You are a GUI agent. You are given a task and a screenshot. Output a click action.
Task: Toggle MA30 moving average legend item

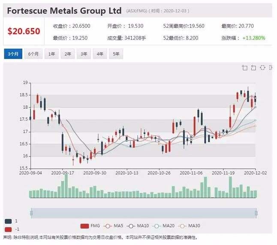[189, 226]
